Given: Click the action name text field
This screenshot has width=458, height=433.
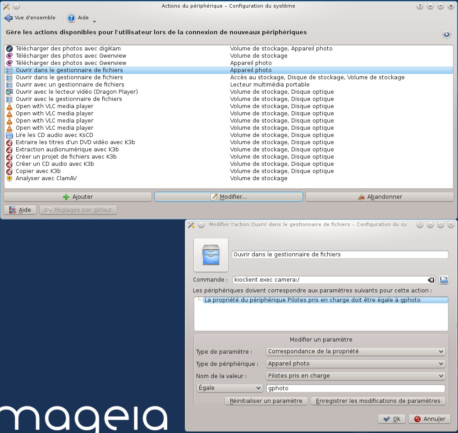Looking at the screenshot, I should click(x=340, y=255).
